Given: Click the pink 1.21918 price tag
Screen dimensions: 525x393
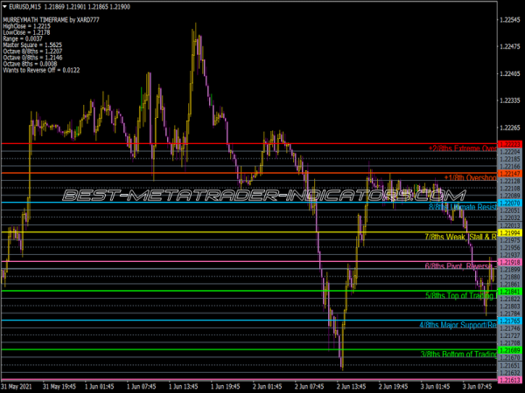Looking at the screenshot, I should pos(509,262).
